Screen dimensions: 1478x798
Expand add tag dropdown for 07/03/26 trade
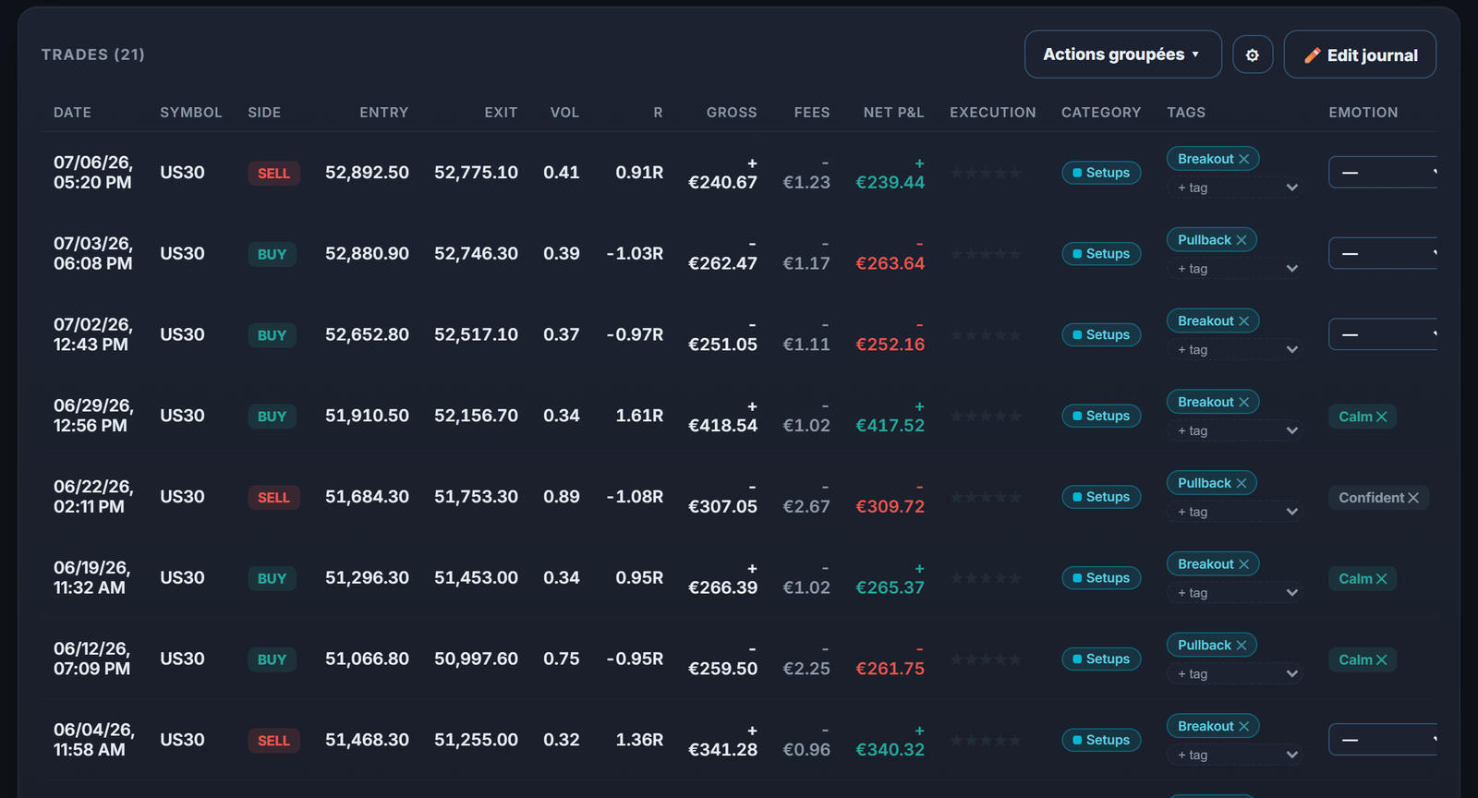tap(1235, 269)
